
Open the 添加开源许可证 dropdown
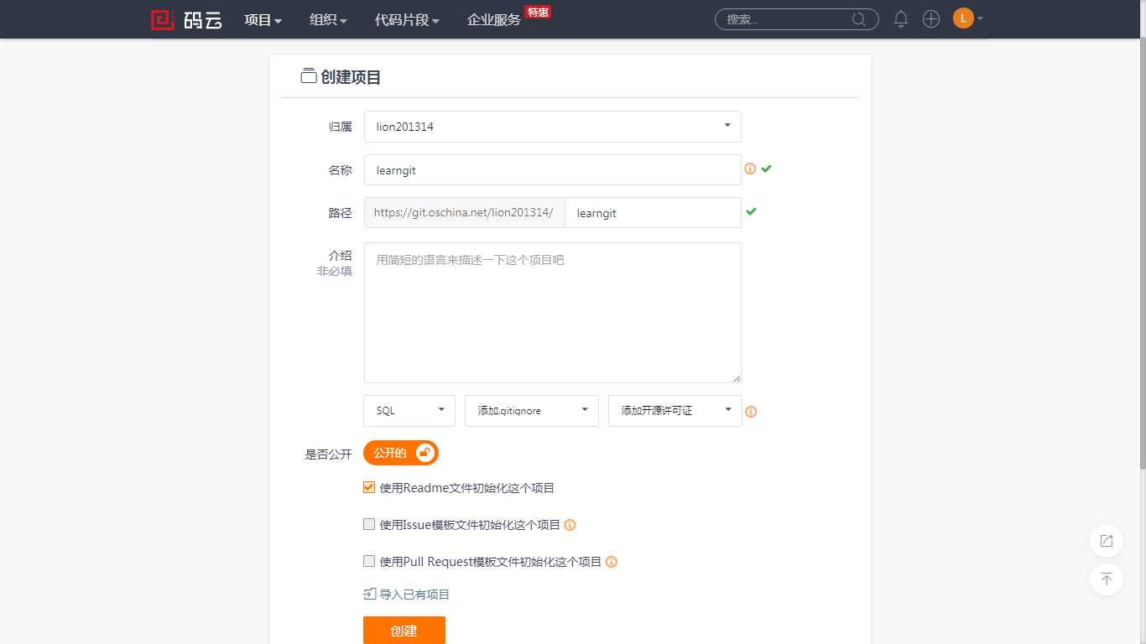pyautogui.click(x=675, y=411)
